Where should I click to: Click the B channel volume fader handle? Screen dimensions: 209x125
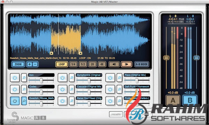click(x=196, y=58)
